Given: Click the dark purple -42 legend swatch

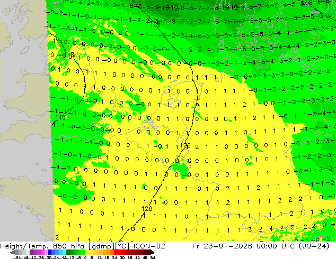Looking at the screenshot, I should click(x=31, y=252).
